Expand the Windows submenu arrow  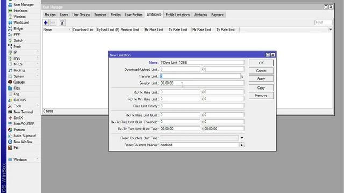[x=37, y=160]
